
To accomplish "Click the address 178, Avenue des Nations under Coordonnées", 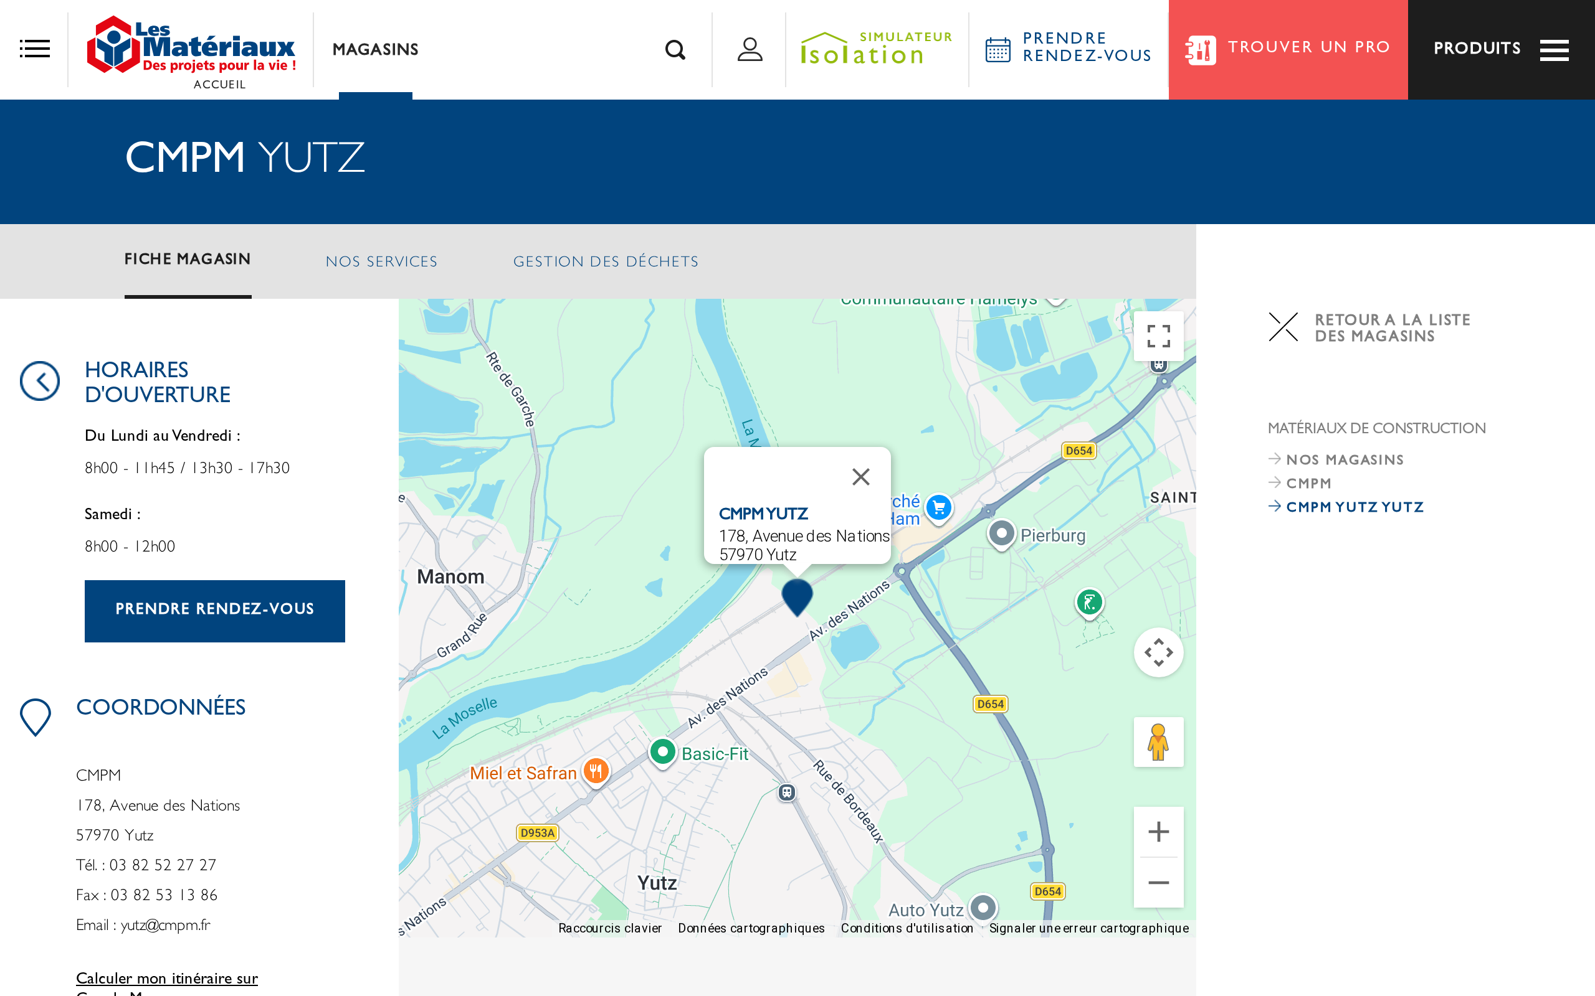I will 158,805.
